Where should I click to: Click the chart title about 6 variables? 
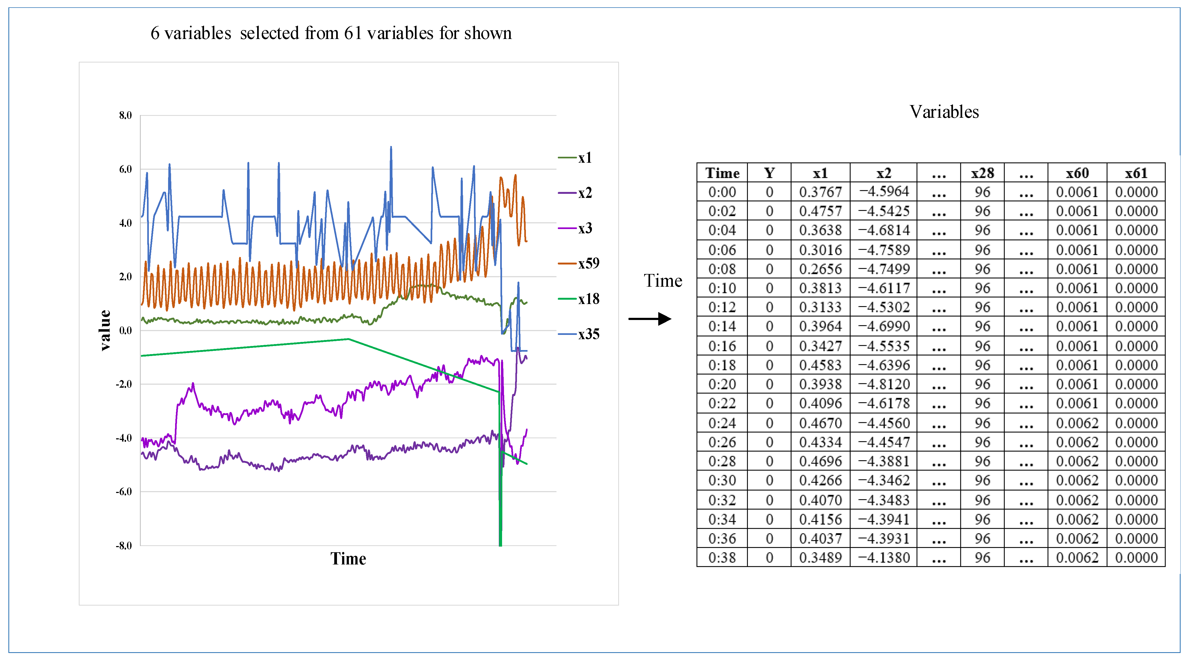331,33
